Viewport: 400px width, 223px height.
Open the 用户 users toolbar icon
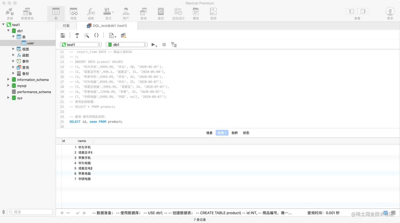126,14
